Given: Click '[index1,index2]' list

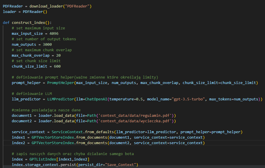Looking at the screenshot, I should tap(73, 159).
